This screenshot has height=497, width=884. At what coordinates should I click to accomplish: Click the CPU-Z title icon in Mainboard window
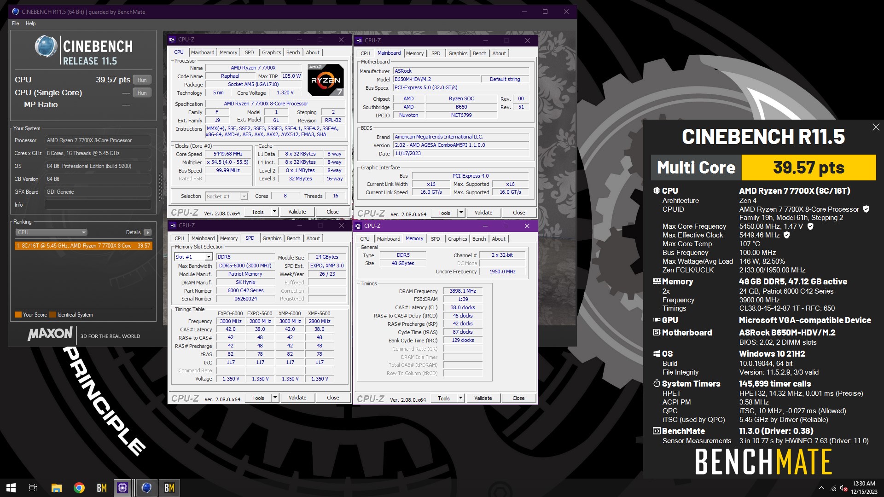coord(359,40)
